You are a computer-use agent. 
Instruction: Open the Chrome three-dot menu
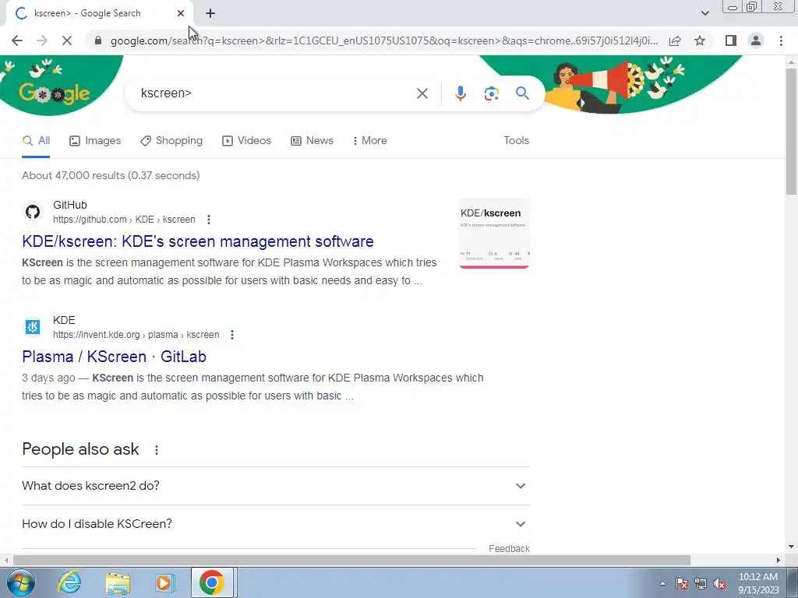[x=781, y=40]
